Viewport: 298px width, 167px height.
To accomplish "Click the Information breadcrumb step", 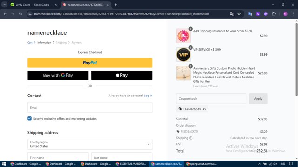I will 44,43.
